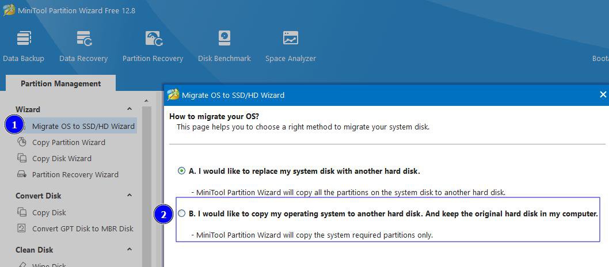This screenshot has height=267, width=609.
Task: Open the Data Backup tool icon
Action: [24, 39]
